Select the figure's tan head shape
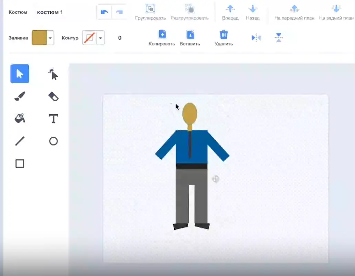The width and height of the screenshot is (355, 276). tap(190, 113)
